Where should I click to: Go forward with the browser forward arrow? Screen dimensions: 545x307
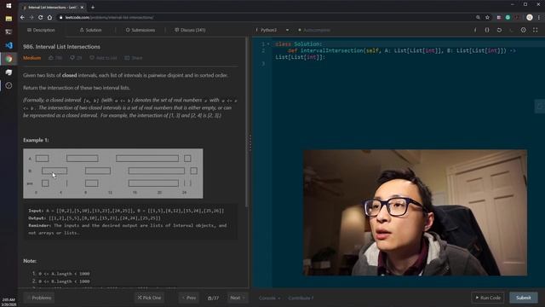(x=32, y=17)
